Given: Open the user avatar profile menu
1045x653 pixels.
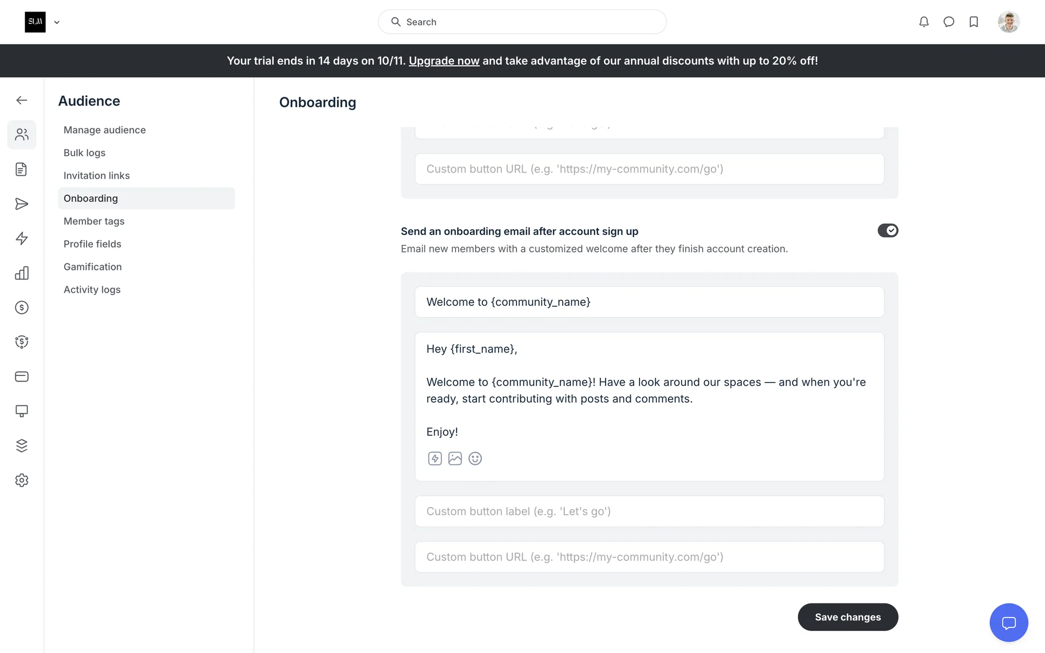Looking at the screenshot, I should (x=1009, y=22).
